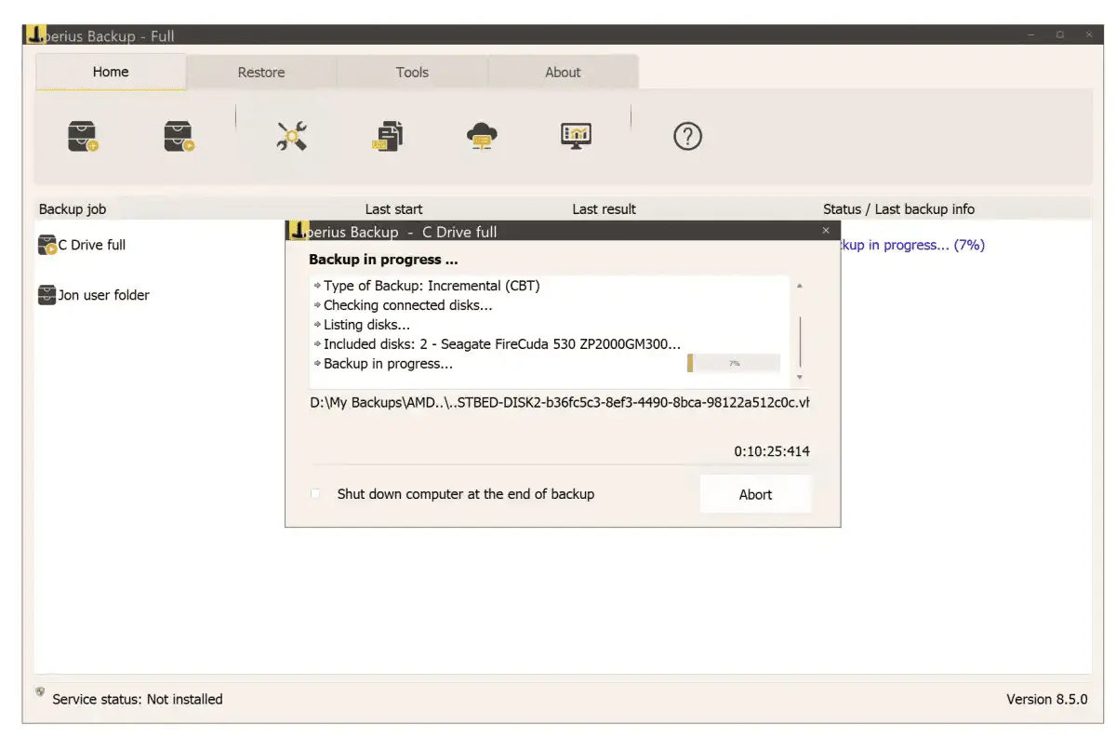Open the About tab
1116x738 pixels.
click(x=563, y=72)
